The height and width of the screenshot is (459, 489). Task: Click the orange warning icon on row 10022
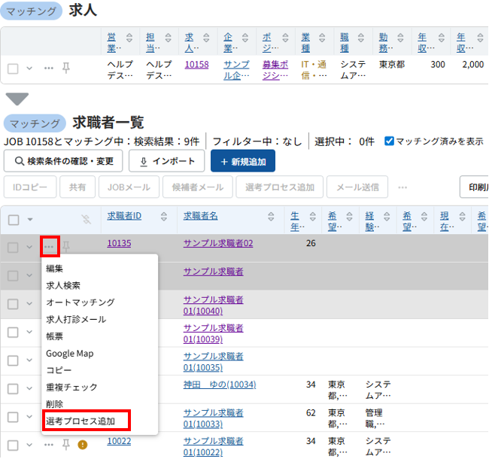point(83,445)
